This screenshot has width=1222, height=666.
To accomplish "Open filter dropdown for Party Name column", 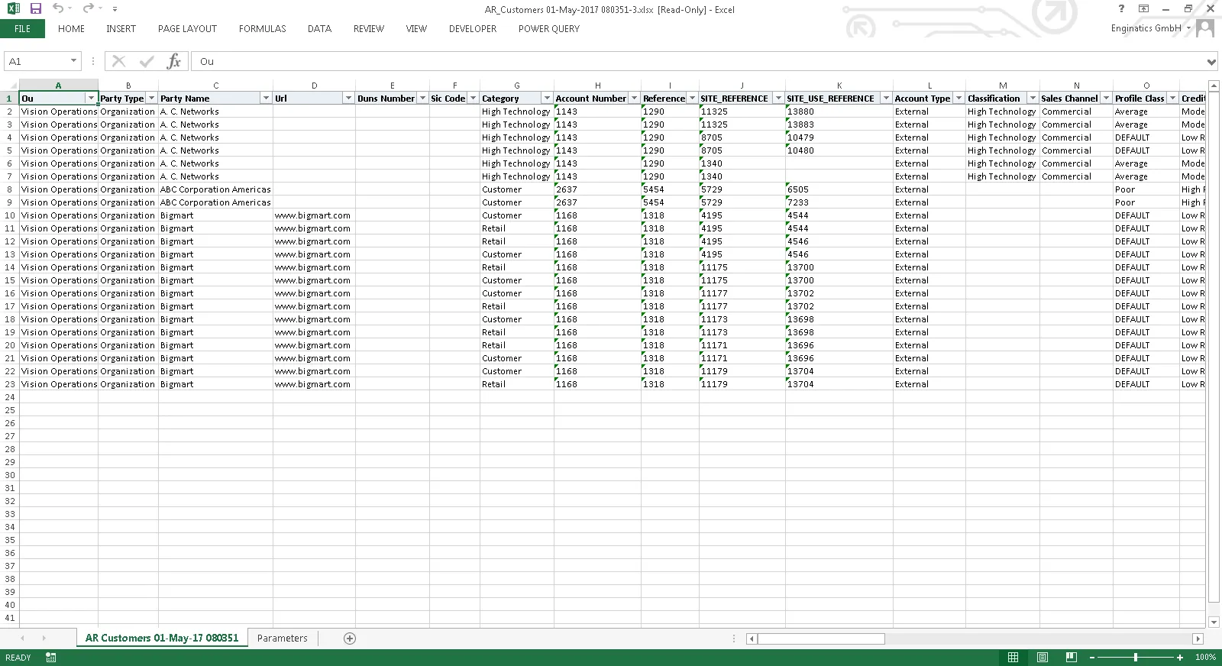I will pos(266,99).
